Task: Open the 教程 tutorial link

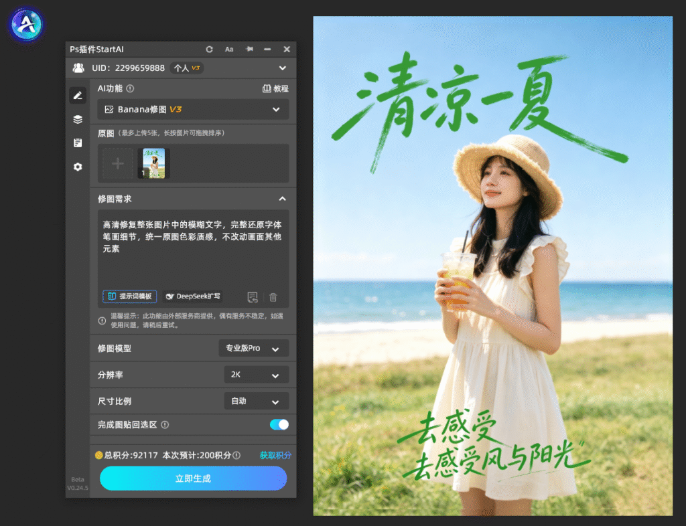Action: pyautogui.click(x=275, y=89)
